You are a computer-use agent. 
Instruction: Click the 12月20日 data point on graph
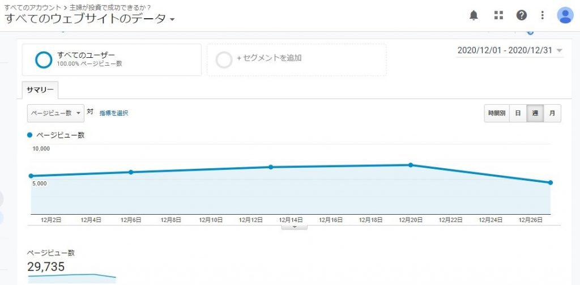click(x=411, y=165)
